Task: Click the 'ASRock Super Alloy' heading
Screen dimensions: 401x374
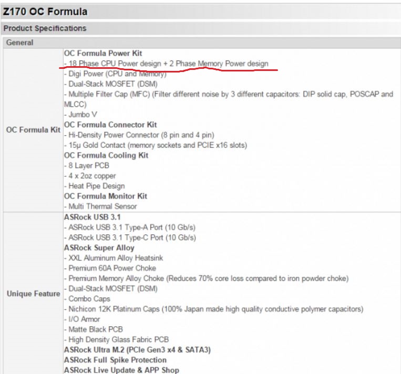Action: pyautogui.click(x=99, y=248)
